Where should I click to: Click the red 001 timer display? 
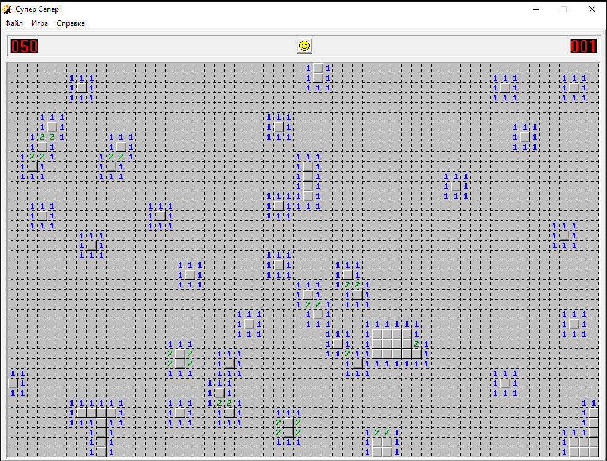[x=584, y=46]
